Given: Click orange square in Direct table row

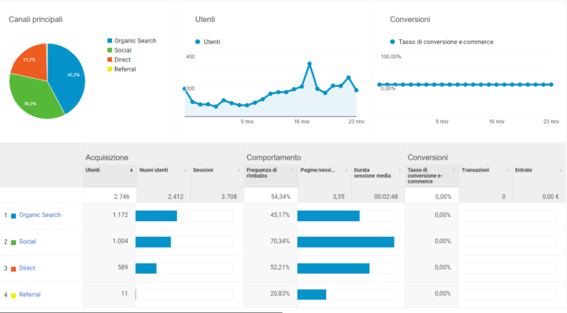Looking at the screenshot, I should tap(13, 269).
